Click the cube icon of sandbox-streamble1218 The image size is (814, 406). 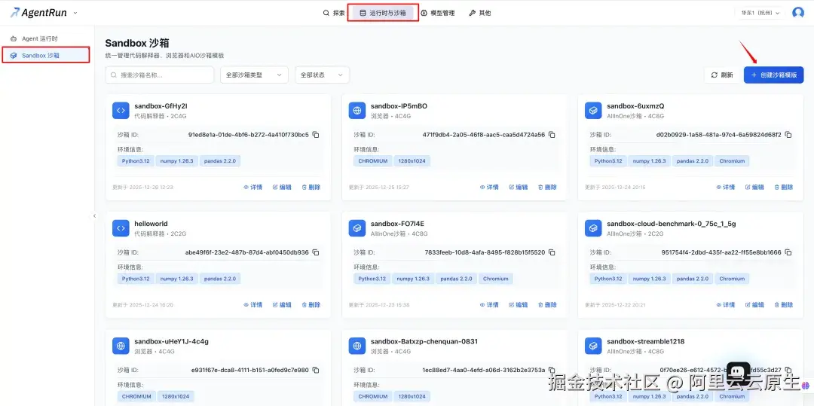(x=593, y=346)
